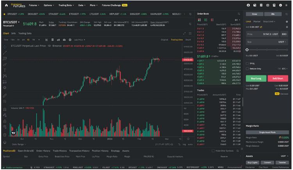Click the order size percentage slider handle
293x170 pixels.
tap(247, 50)
